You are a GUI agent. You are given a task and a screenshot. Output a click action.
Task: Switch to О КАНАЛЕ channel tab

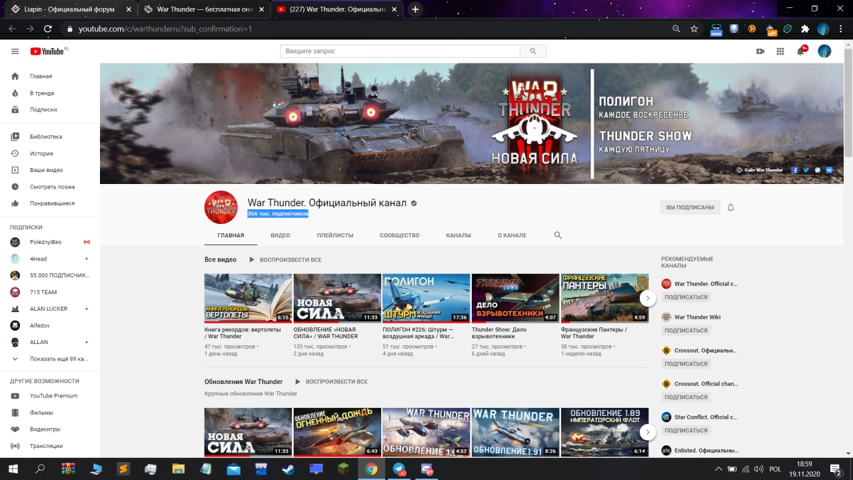tap(512, 235)
